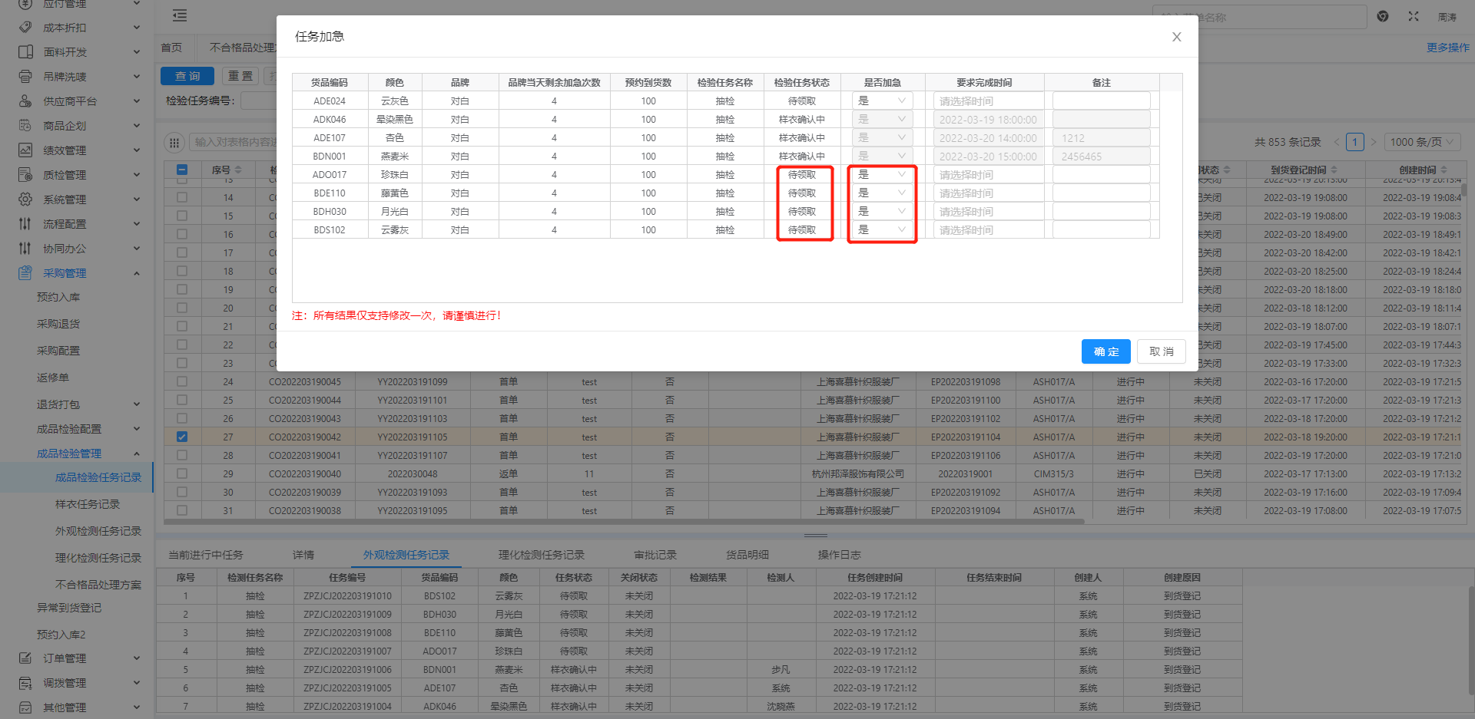This screenshot has height=719, width=1475.
Task: Click the 确定 button
Action: [x=1105, y=351]
